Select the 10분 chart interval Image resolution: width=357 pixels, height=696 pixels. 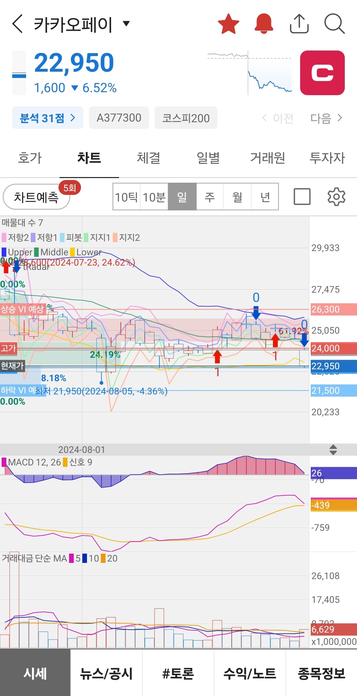[154, 197]
